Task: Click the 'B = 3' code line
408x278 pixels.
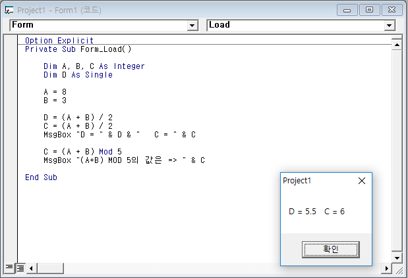Action: (x=55, y=101)
